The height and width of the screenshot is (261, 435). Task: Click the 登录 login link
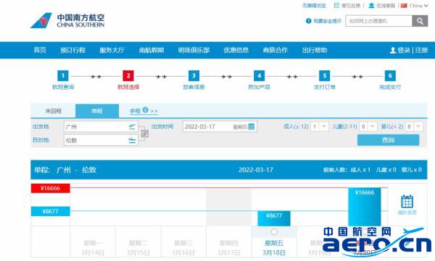coord(404,50)
